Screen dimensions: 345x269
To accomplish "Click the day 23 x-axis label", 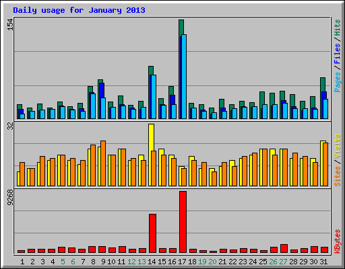I will (x=243, y=262).
